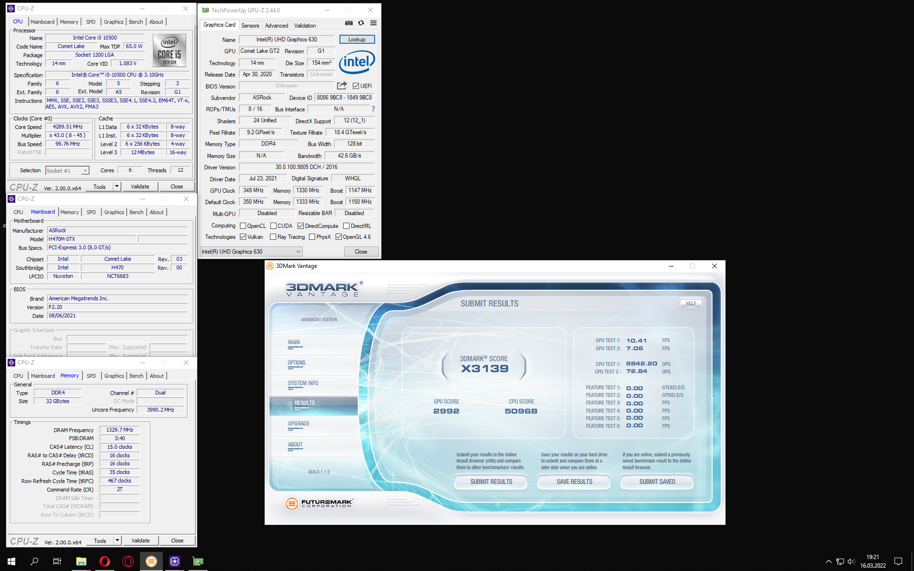Viewport: 914px width, 571px height.
Task: Open Graphics tab in bottom CPU-Z window
Action: click(114, 376)
